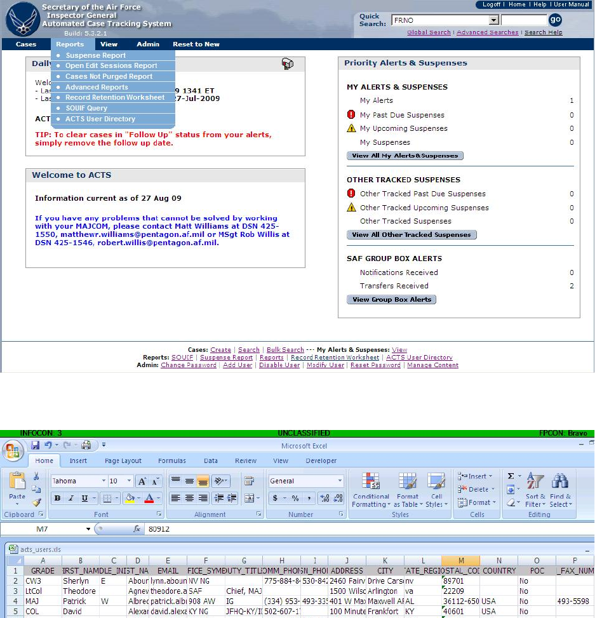Click the Copy icon in Clipboard group

(x=36, y=490)
